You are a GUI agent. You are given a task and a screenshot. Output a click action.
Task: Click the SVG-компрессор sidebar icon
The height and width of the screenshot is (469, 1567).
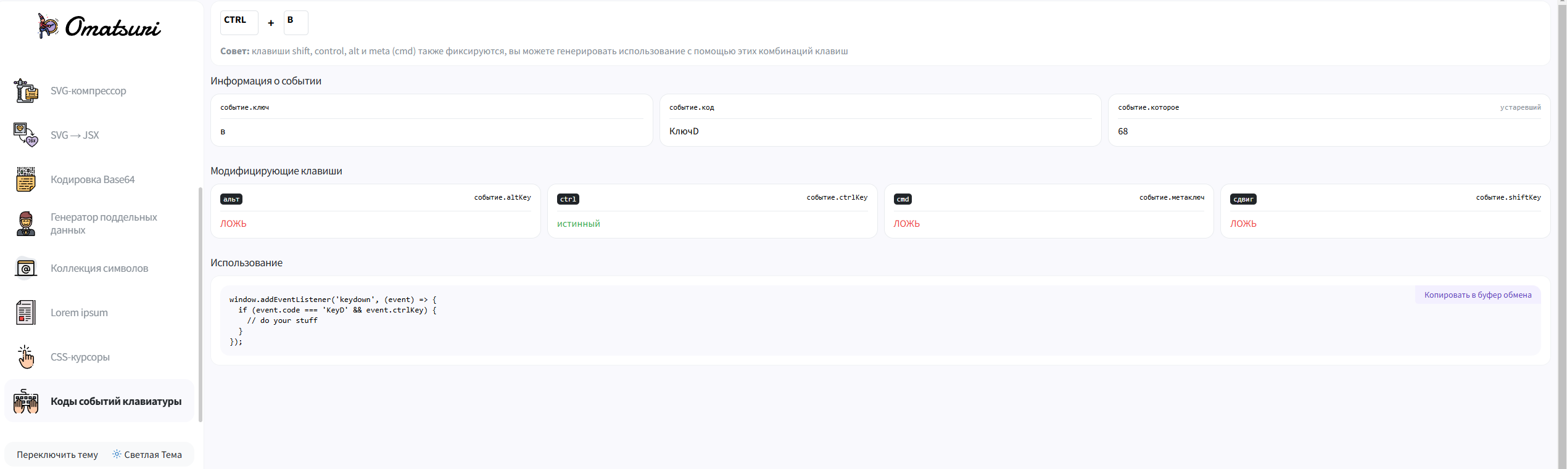[x=26, y=91]
